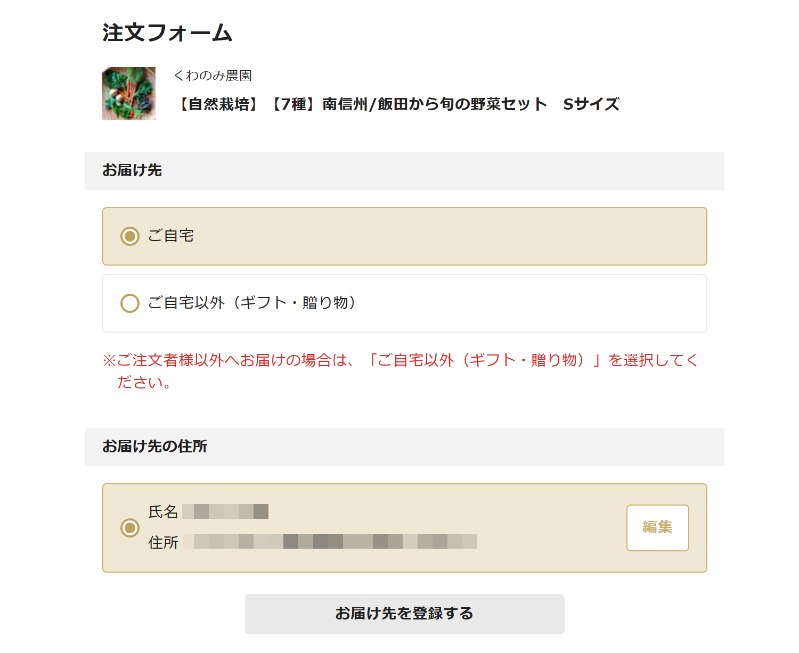Viewport: 799px width, 653px height.
Task: Select the saved address radio button
Action: [130, 528]
